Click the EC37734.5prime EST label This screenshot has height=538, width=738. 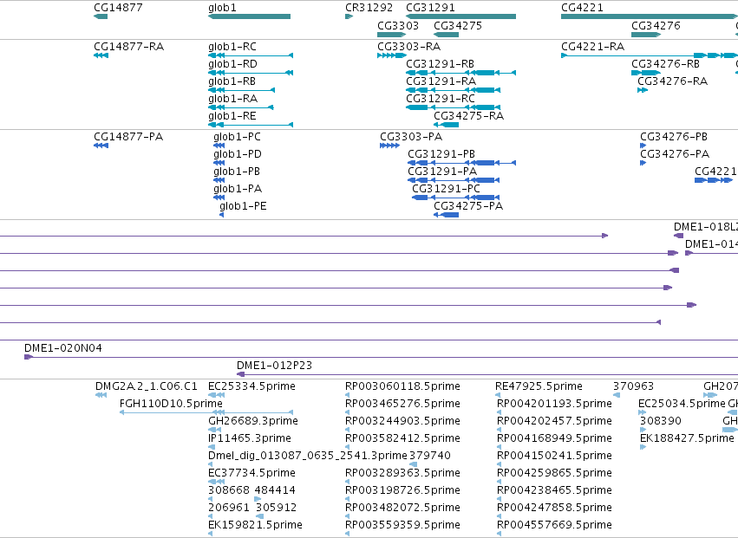251,473
